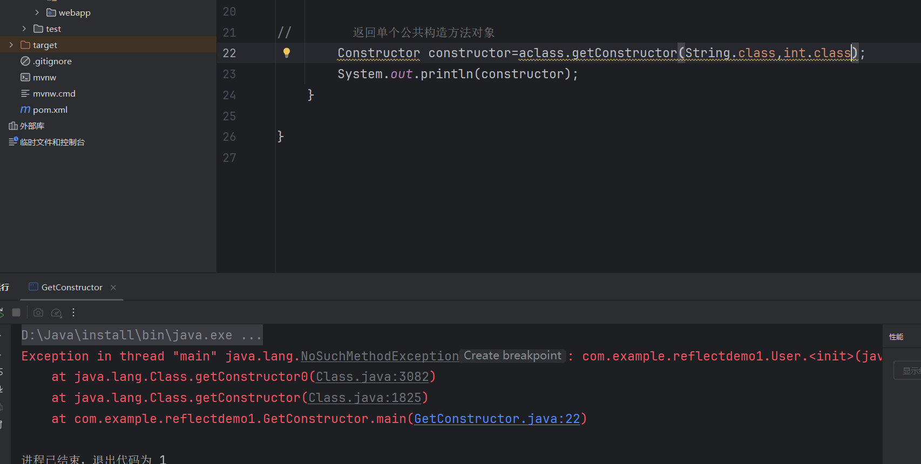Click line number 21 in the gutter
This screenshot has height=464, width=921.
229,32
